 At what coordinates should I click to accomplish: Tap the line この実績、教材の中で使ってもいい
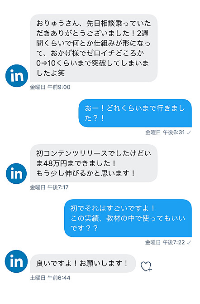(128, 218)
